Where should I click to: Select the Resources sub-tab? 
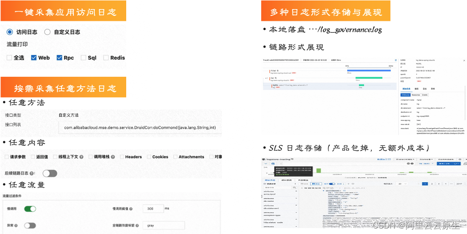pyautogui.click(x=416, y=95)
